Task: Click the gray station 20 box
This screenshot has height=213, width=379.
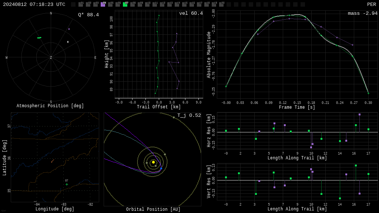Action: pos(221,4)
